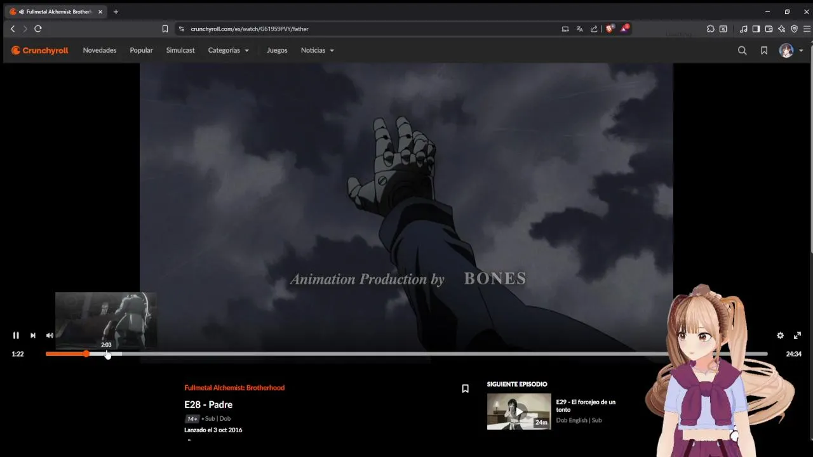Click the scene preview thumbnail above the timeline
Image resolution: width=813 pixels, height=457 pixels.
tap(106, 321)
